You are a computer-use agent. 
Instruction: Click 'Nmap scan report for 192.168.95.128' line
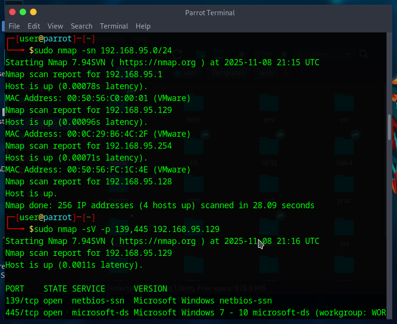(89, 182)
